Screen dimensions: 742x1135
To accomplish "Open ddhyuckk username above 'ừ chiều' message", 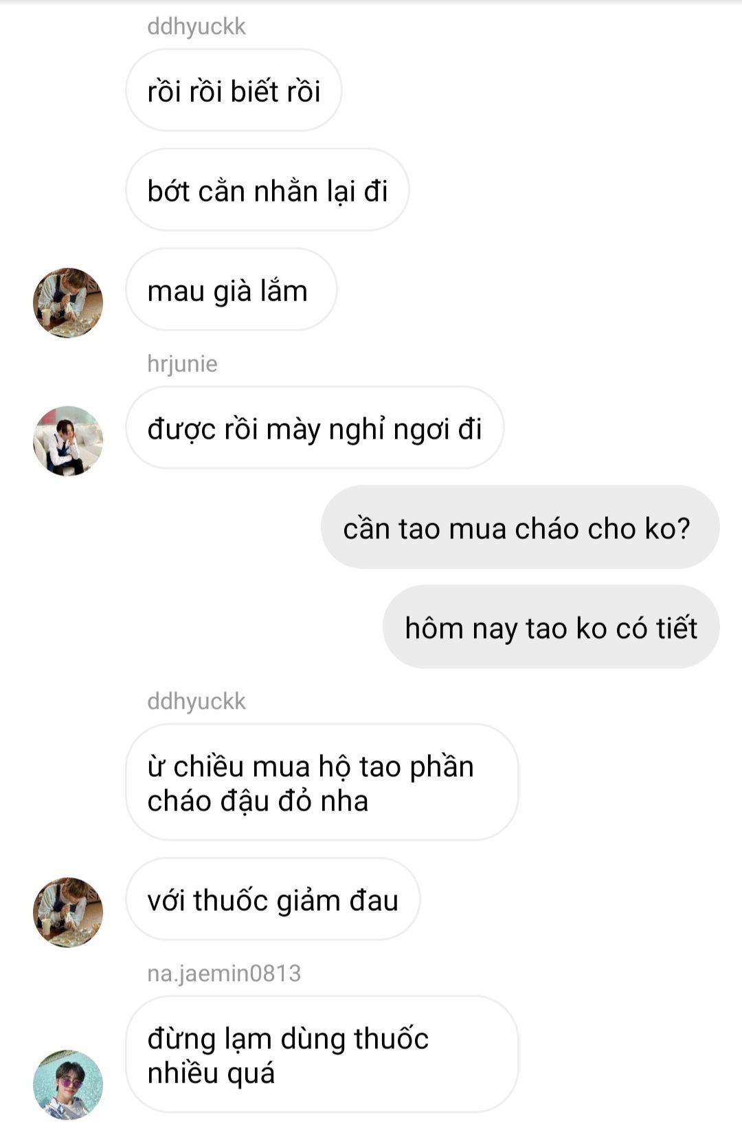I will click(x=196, y=701).
